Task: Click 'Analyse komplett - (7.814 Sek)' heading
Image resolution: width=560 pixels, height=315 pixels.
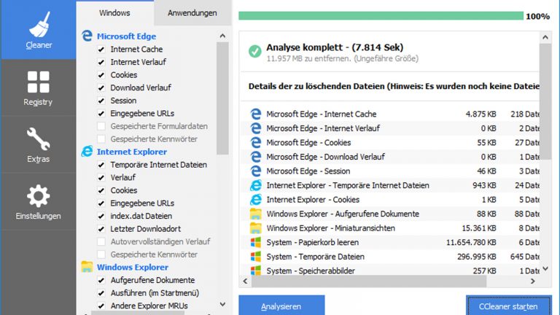Action: (335, 47)
